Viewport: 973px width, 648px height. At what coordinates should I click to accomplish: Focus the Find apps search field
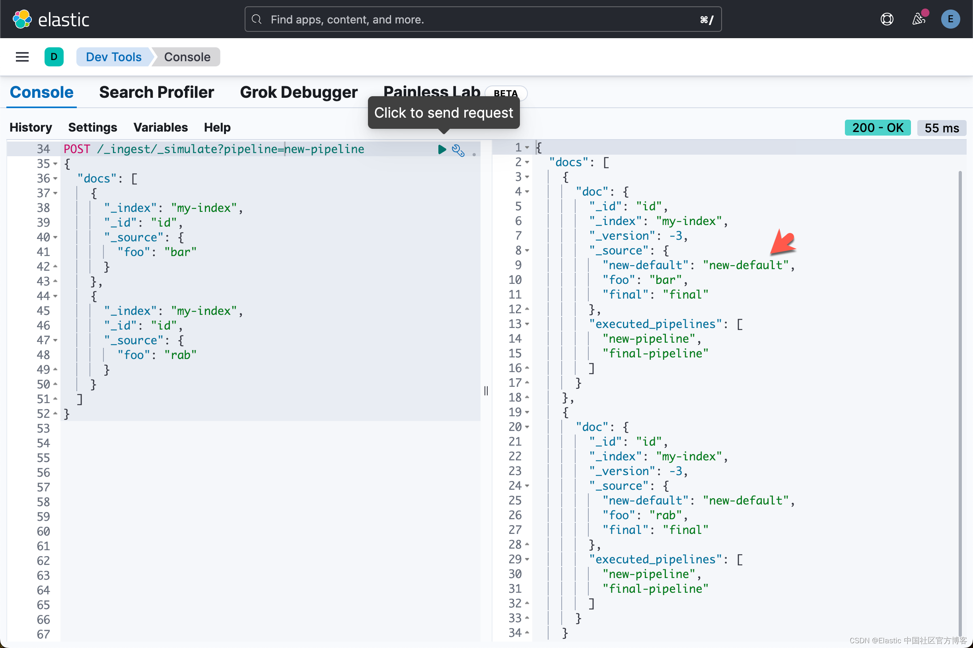tap(483, 19)
